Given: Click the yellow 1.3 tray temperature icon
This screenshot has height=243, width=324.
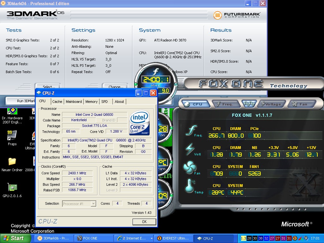Looking at the screenshot, I should (x=243, y=238).
